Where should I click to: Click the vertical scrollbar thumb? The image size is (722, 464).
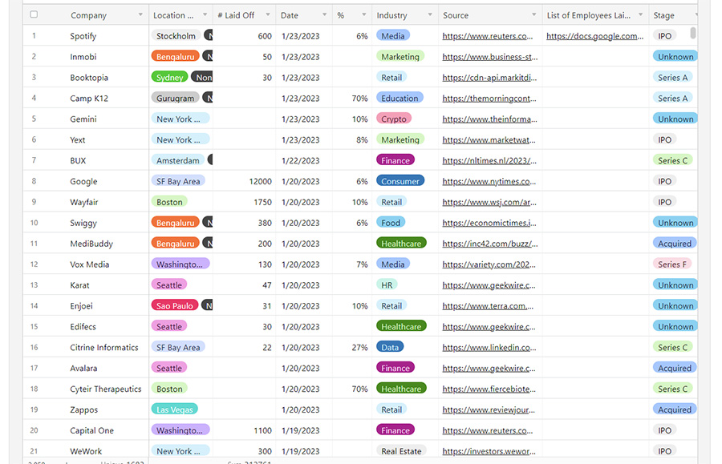(692, 33)
